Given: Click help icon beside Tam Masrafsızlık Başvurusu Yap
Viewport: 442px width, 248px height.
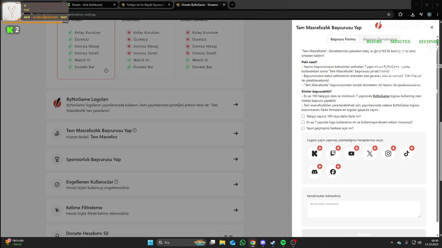Looking at the screenshot, I should click(135, 130).
